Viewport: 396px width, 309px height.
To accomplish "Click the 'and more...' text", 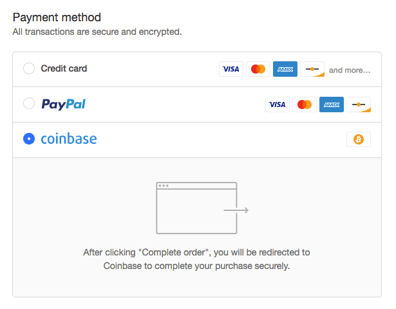I will (x=350, y=70).
